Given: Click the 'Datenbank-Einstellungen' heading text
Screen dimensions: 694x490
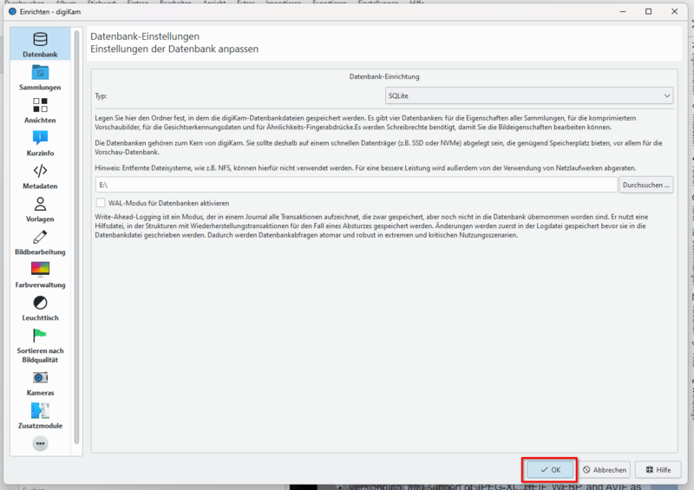Looking at the screenshot, I should coord(145,36).
